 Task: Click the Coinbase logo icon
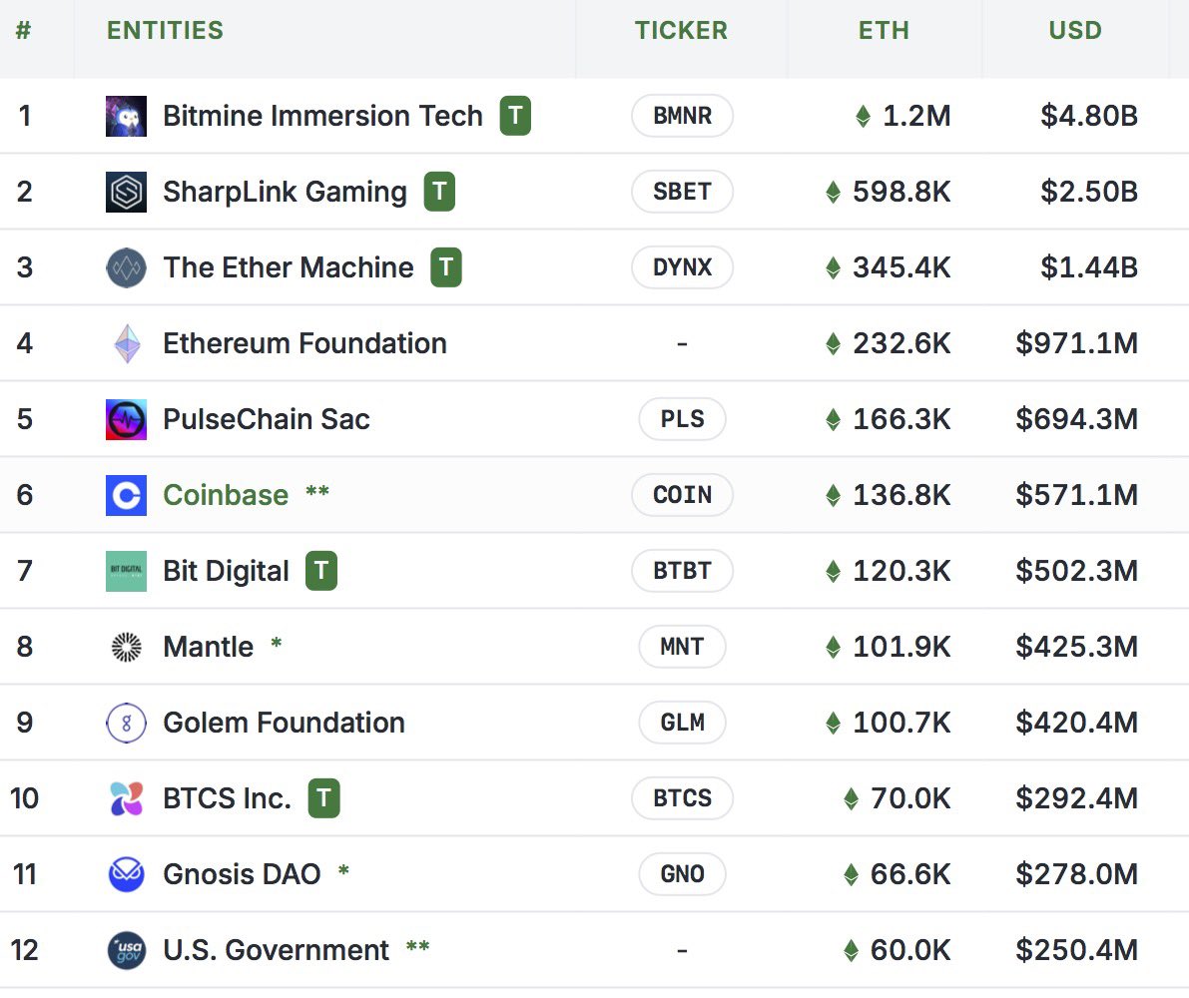pos(126,495)
